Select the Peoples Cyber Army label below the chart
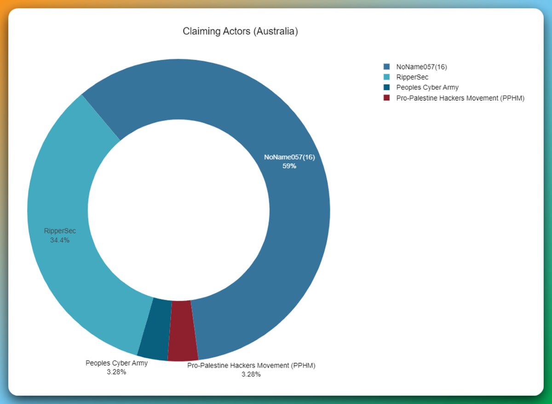The image size is (552, 404). pos(116,367)
